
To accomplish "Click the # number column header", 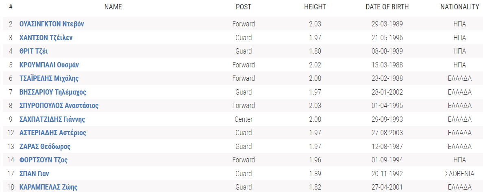I will point(11,7).
